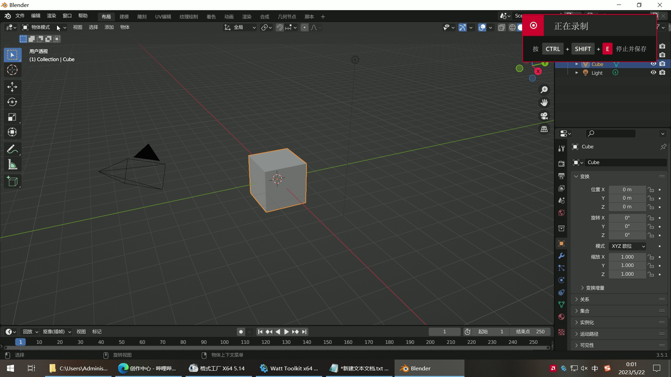671x377 pixels.
Task: Open the Modifiers wrench tab
Action: (561, 256)
